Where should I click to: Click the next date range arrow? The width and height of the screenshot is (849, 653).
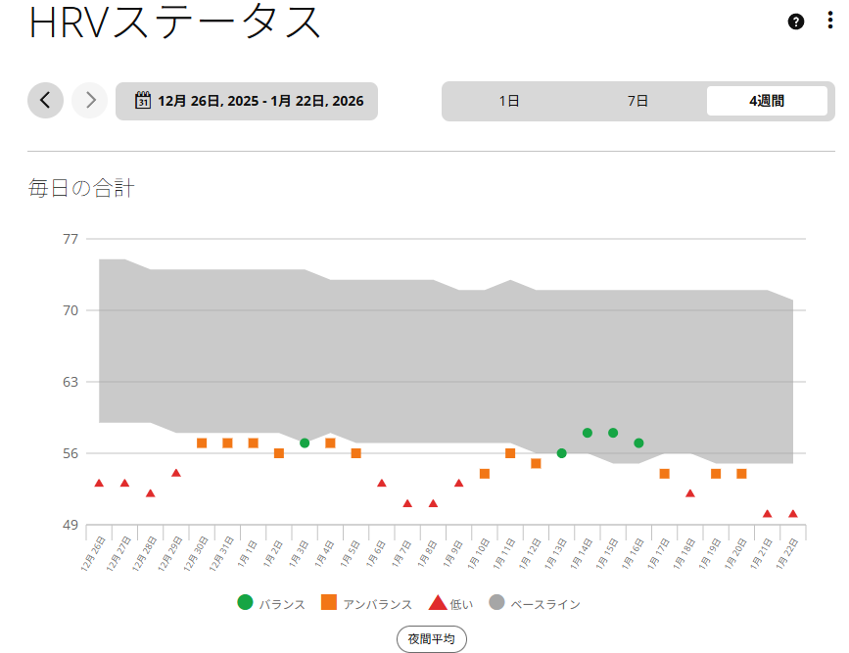[90, 100]
